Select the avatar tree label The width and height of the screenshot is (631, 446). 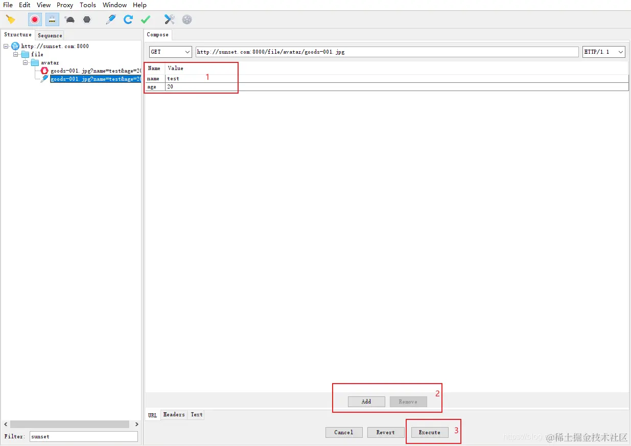(x=50, y=62)
